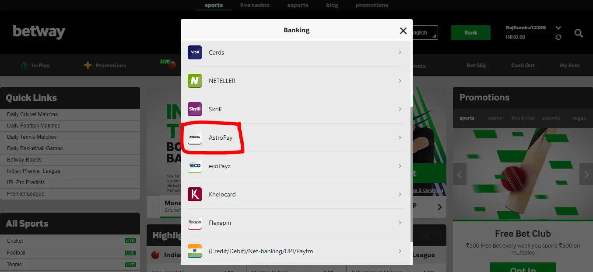Open Premier League quick link
This screenshot has width=593, height=272.
tap(70, 194)
